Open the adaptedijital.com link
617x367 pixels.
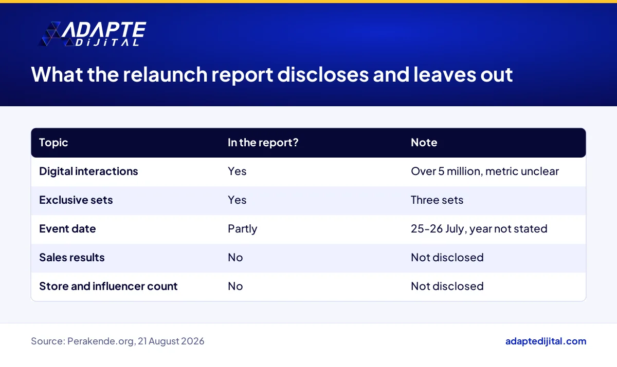tap(546, 341)
